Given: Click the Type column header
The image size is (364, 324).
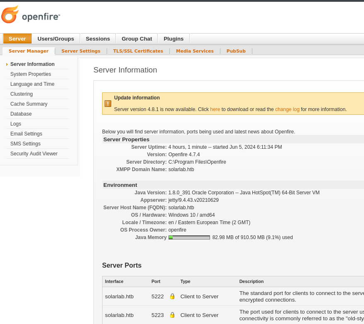Looking at the screenshot, I should point(185,281).
